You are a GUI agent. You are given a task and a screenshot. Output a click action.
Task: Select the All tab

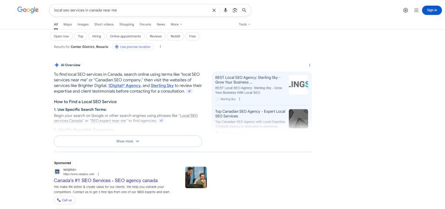tap(56, 24)
